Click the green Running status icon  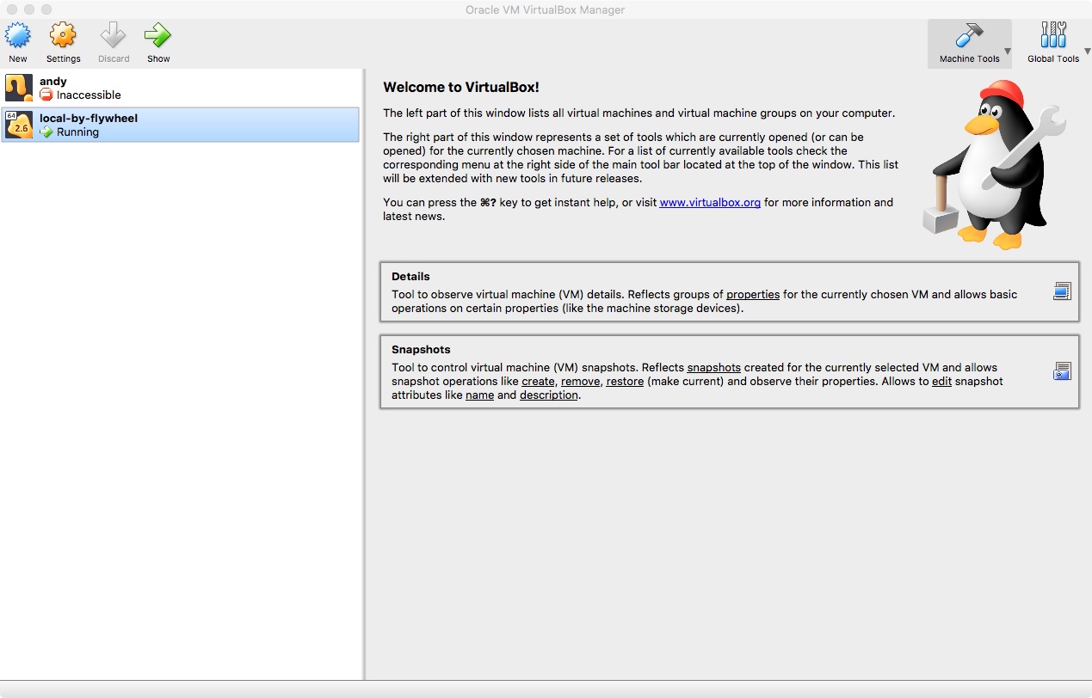[x=46, y=132]
